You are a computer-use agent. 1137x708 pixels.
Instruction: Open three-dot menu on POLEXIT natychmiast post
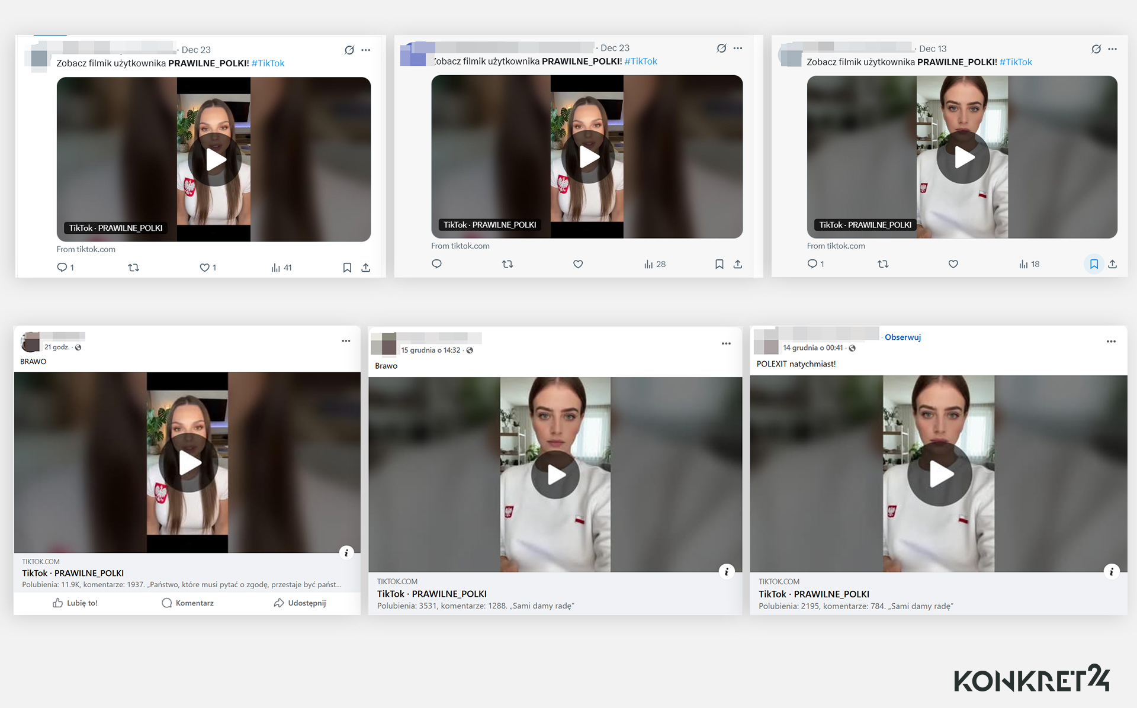click(1111, 342)
